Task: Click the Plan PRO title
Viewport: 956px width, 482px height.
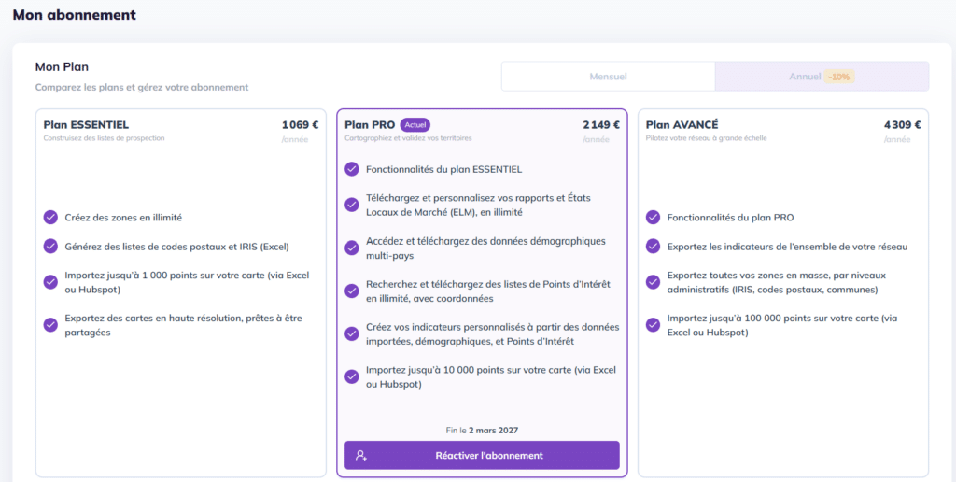Action: pos(370,125)
